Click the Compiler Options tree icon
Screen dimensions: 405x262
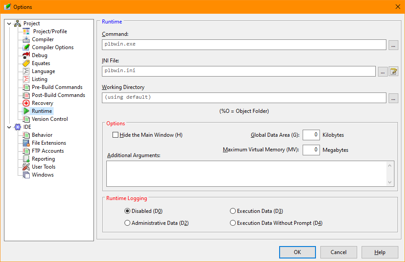pyautogui.click(x=26, y=47)
